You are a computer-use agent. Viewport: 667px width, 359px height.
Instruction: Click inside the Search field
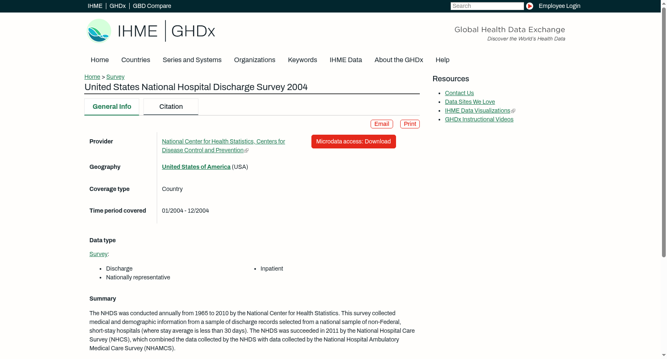pos(487,6)
